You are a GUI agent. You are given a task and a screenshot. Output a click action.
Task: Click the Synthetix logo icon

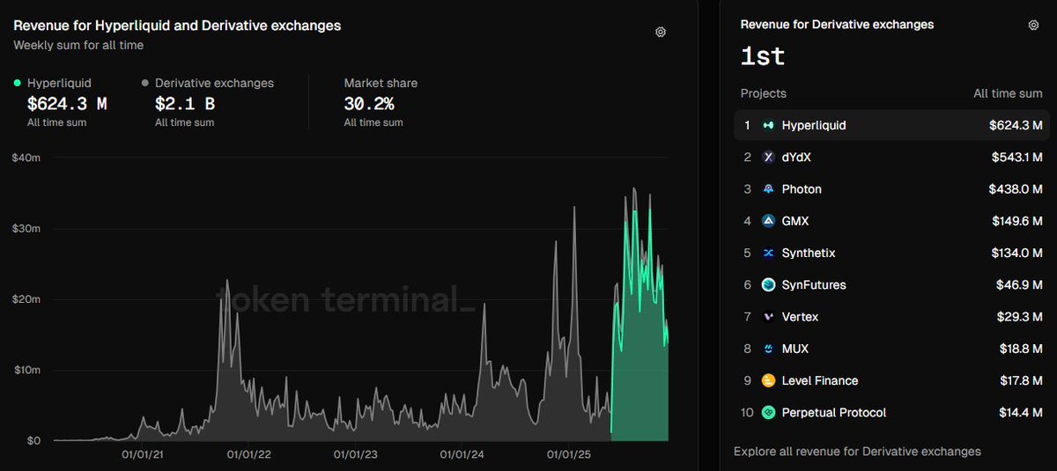coord(768,253)
